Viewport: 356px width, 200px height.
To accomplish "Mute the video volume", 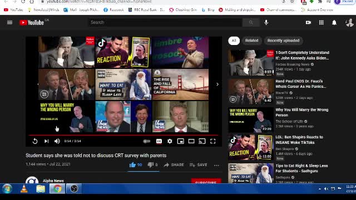I will [x=57, y=141].
